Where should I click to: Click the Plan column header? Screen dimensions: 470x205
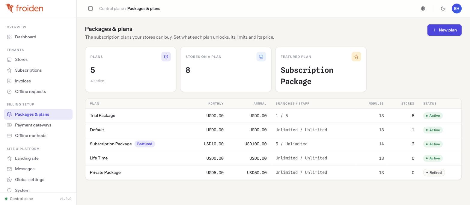[94, 104]
